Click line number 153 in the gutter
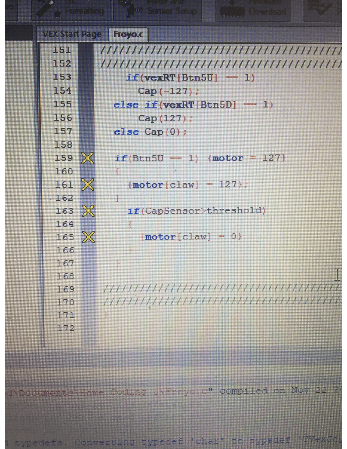The width and height of the screenshot is (347, 449). [62, 77]
